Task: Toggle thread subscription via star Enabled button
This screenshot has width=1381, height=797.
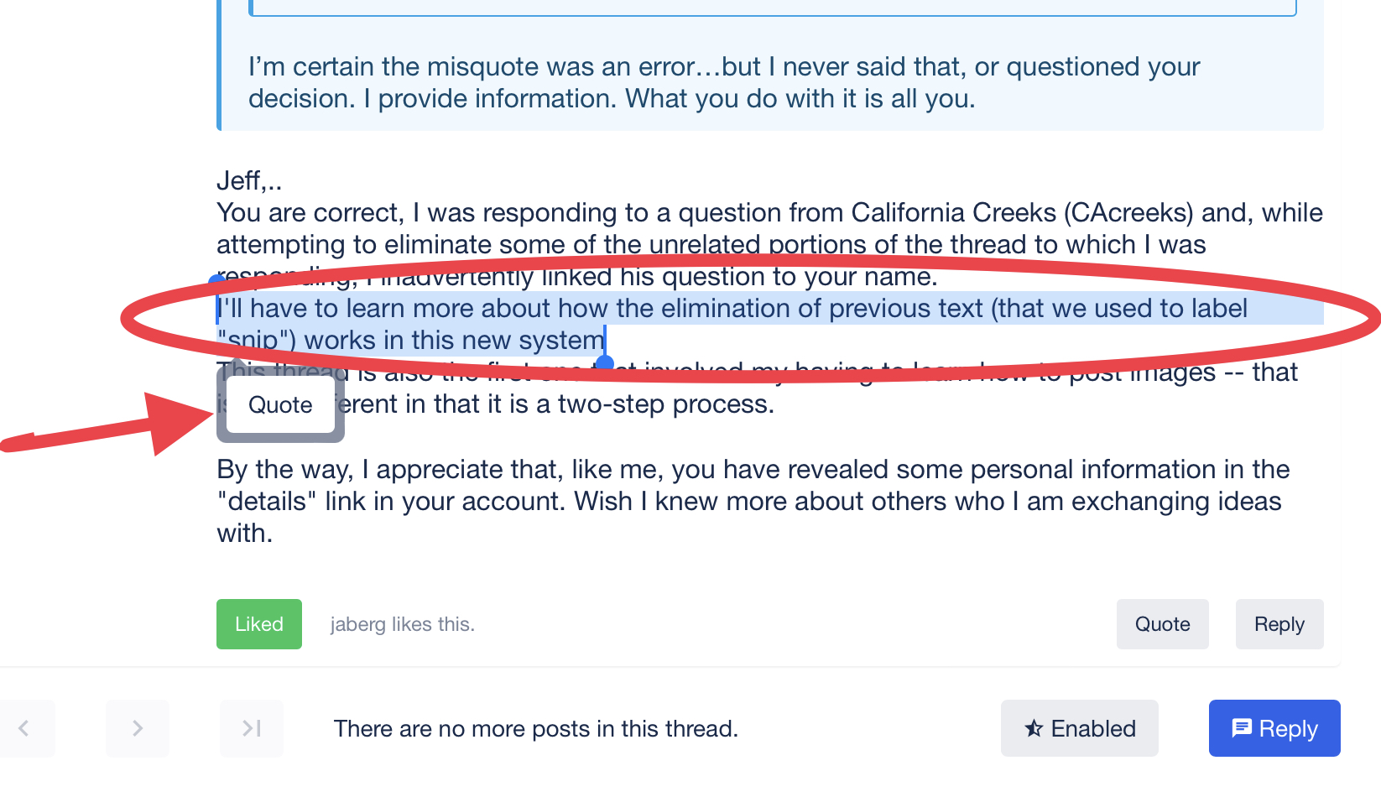Action: pos(1079,728)
